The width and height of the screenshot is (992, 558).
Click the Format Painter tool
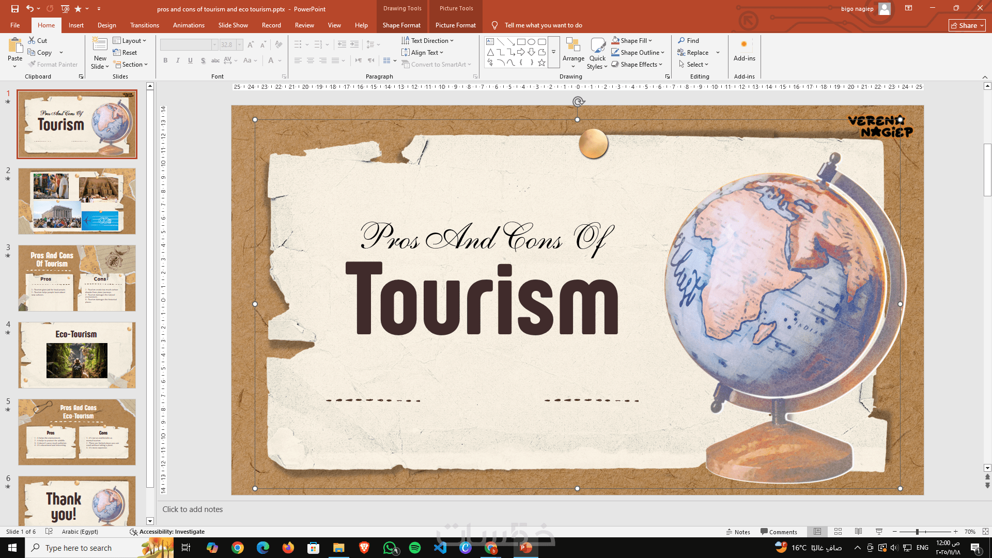click(x=53, y=65)
